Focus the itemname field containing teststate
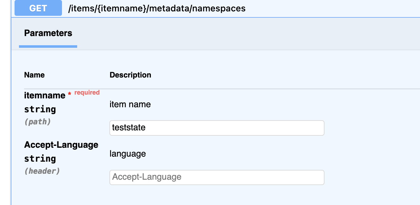This screenshot has width=420, height=205. click(x=217, y=128)
